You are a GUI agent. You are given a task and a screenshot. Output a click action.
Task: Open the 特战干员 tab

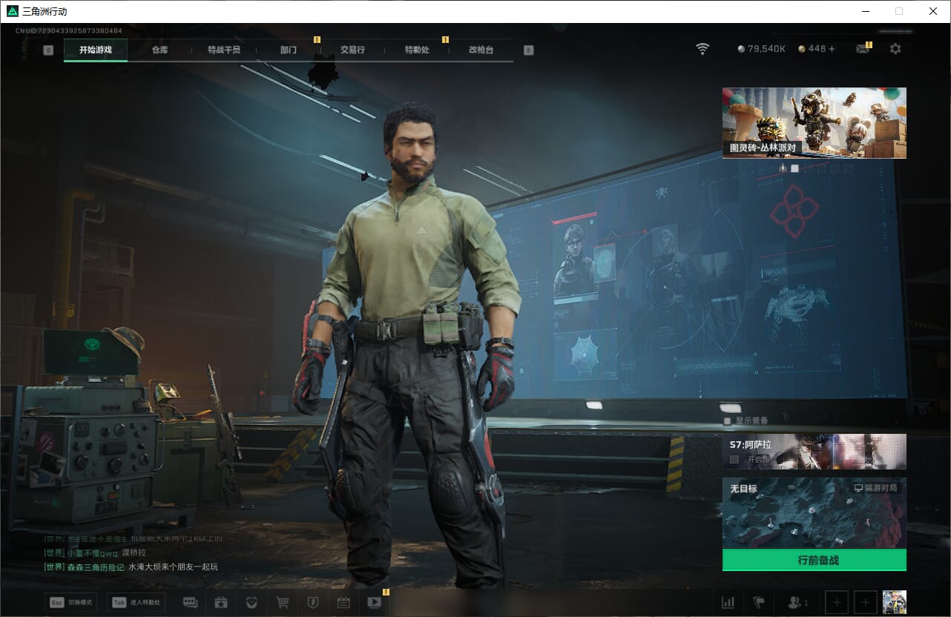click(x=224, y=50)
